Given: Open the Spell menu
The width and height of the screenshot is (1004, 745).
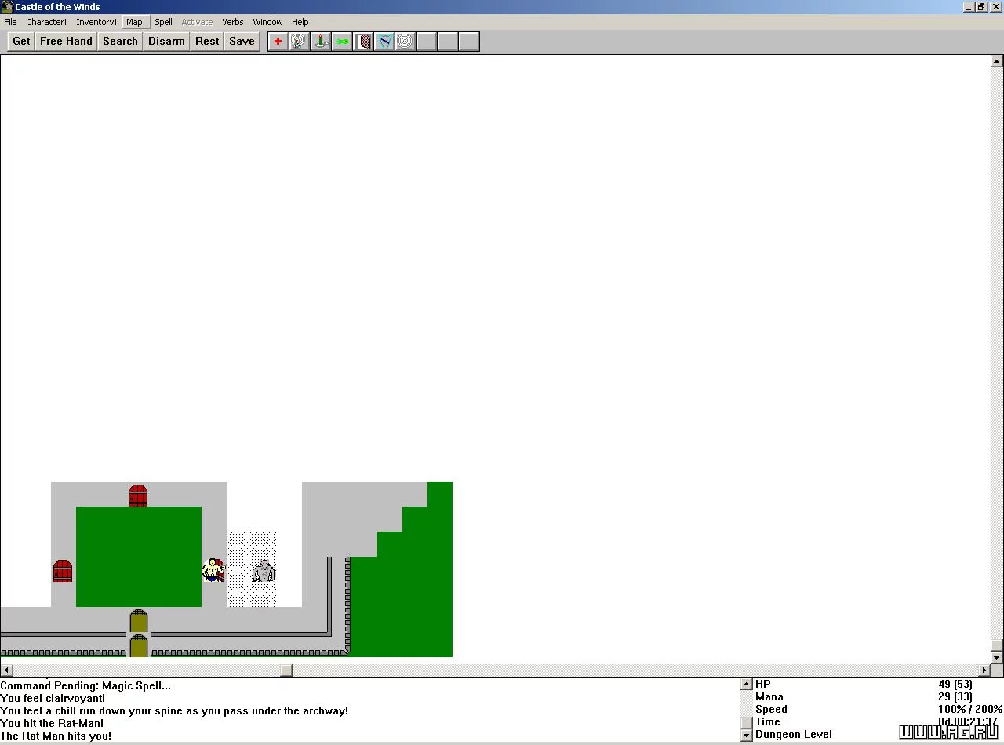Looking at the screenshot, I should click(163, 22).
